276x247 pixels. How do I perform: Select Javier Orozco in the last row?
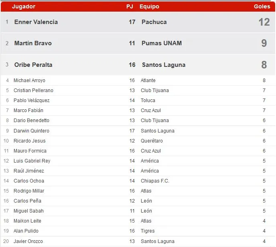coord(28,241)
